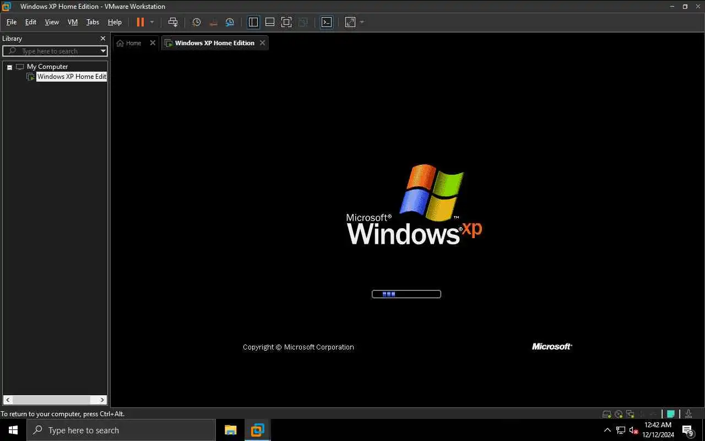Open the Windows Start menu
This screenshot has width=705, height=441.
pos(13,430)
